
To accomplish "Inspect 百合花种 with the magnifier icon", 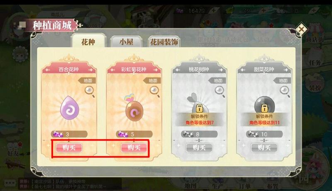I will [x=90, y=92].
